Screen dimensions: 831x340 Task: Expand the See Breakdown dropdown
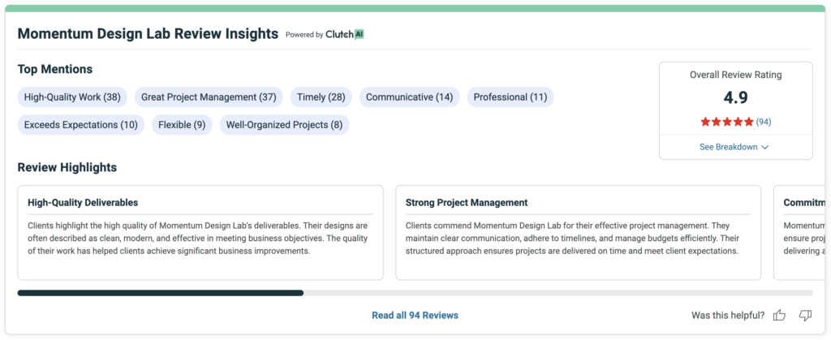[x=734, y=147]
